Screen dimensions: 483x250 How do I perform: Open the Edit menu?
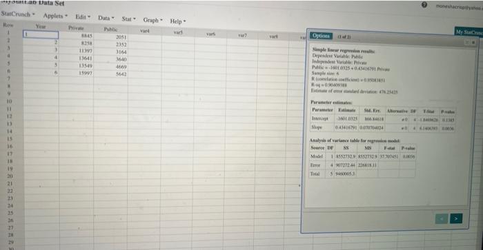click(x=83, y=17)
